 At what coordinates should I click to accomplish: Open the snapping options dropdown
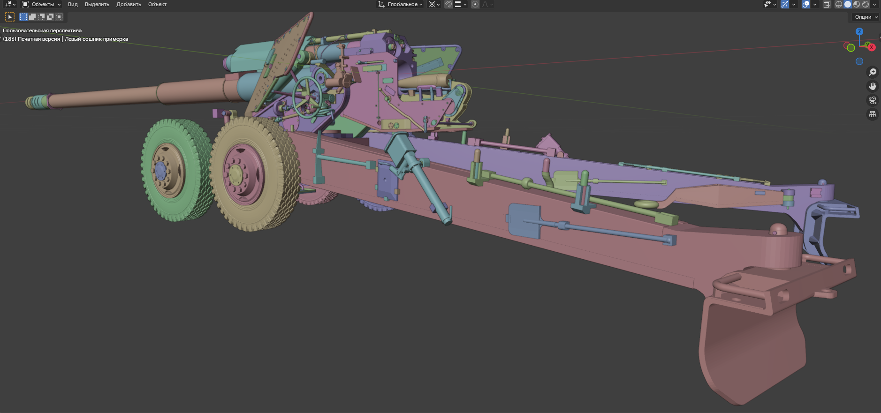coord(460,4)
